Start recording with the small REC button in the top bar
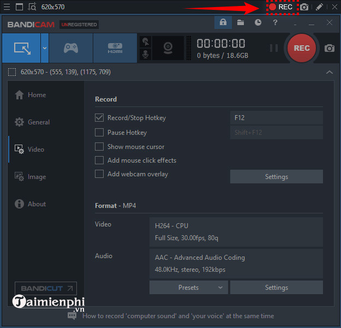 coord(282,7)
